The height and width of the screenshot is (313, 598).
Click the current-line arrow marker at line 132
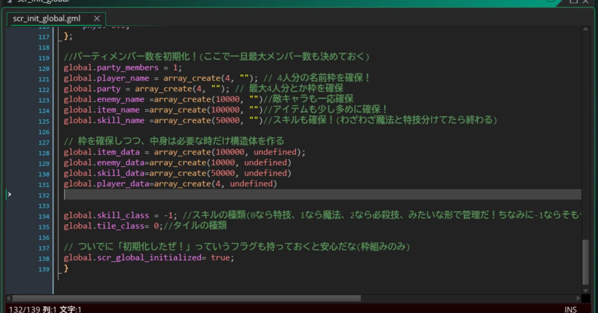(x=9, y=194)
